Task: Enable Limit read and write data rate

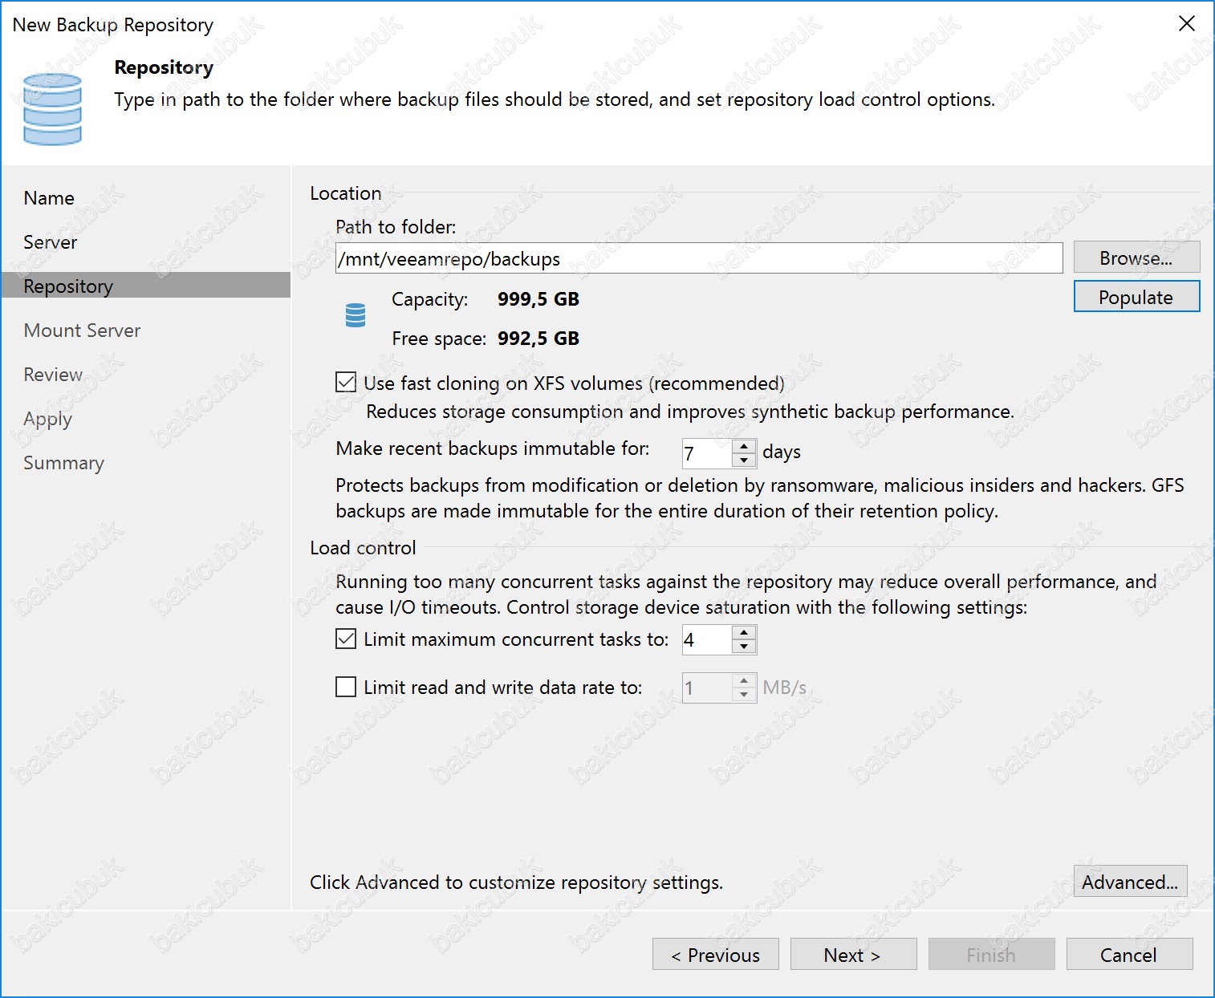Action: [x=346, y=688]
